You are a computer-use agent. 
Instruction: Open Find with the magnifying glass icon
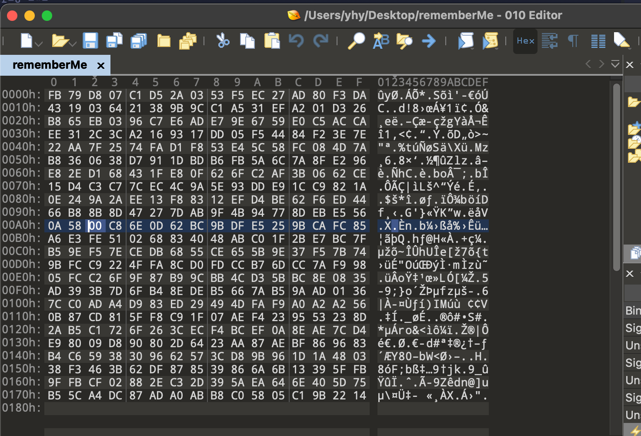356,41
